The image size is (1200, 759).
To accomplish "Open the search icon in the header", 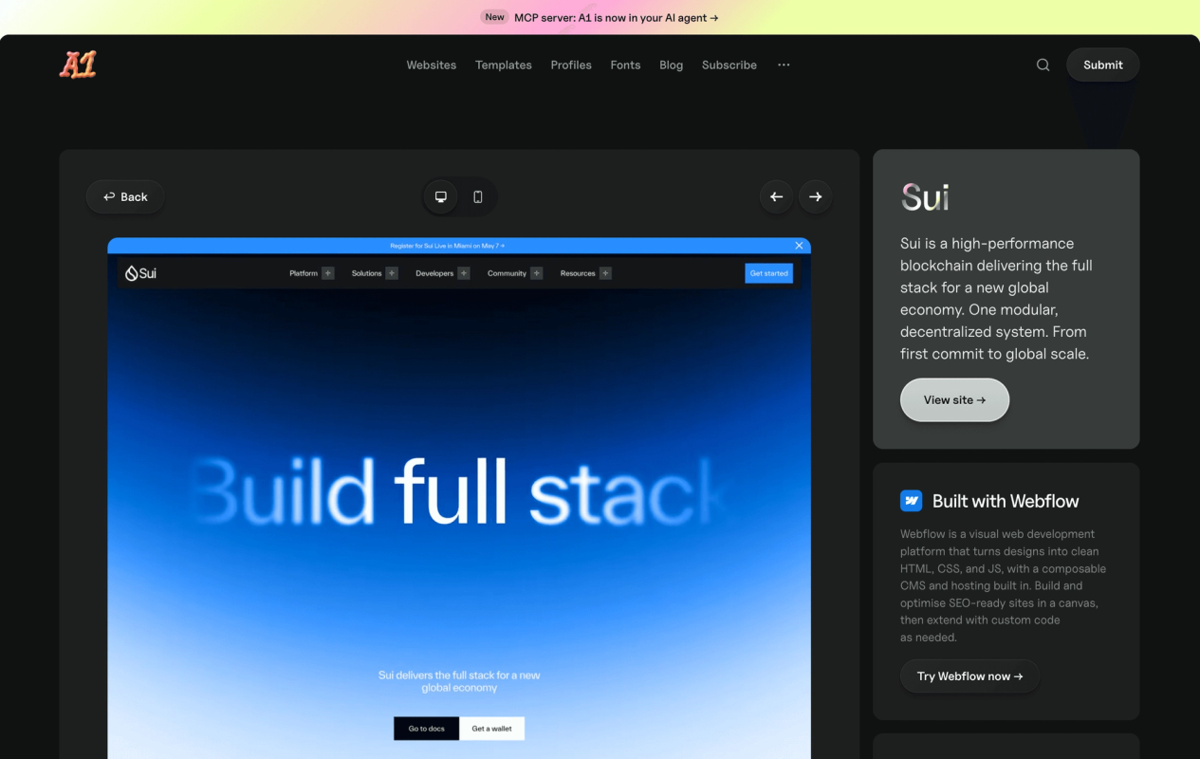I will (x=1043, y=65).
